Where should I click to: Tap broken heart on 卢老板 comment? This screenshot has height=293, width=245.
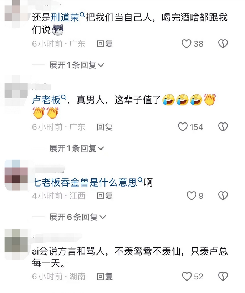coord(223,127)
